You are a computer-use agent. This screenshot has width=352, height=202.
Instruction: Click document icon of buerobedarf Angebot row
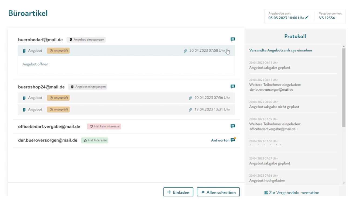[x=24, y=51]
